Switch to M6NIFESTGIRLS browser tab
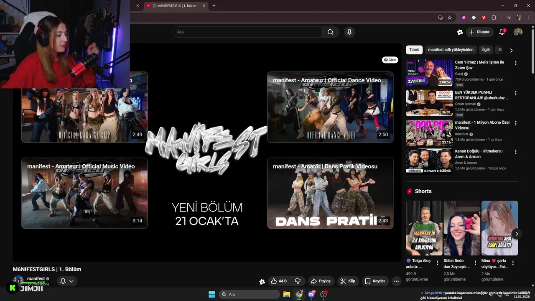The image size is (535, 301). tap(176, 6)
